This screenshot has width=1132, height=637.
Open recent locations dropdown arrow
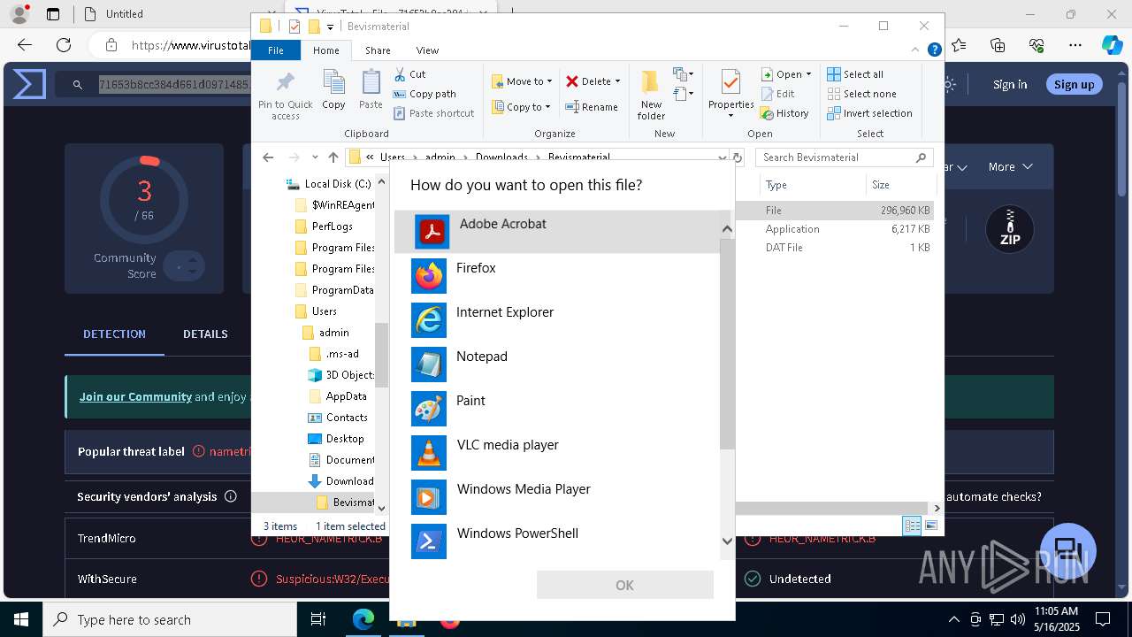(x=315, y=157)
